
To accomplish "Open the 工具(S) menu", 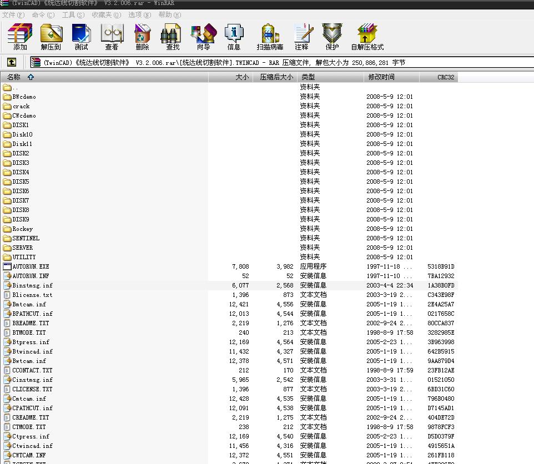I will click(73, 14).
